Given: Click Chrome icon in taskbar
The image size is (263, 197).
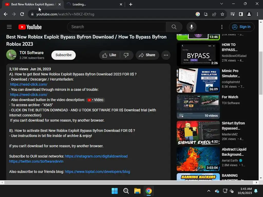Looking at the screenshot, I should click(149, 191).
